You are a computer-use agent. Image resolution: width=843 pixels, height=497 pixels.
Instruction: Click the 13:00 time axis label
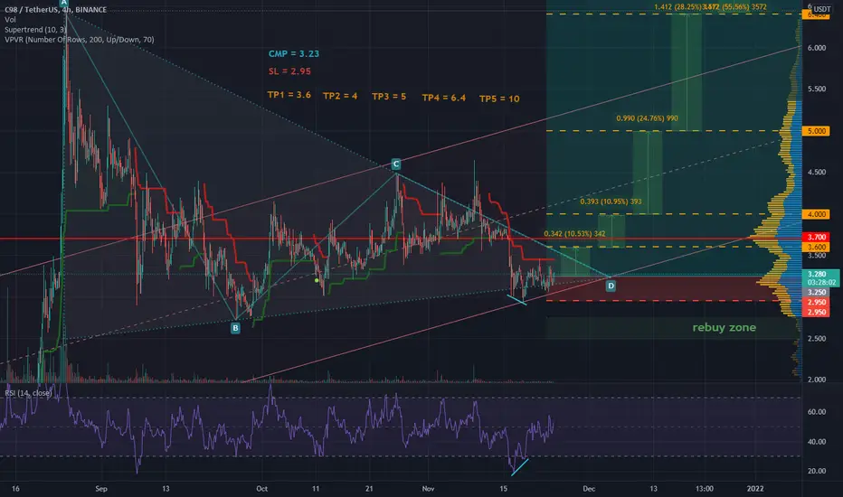(705, 489)
